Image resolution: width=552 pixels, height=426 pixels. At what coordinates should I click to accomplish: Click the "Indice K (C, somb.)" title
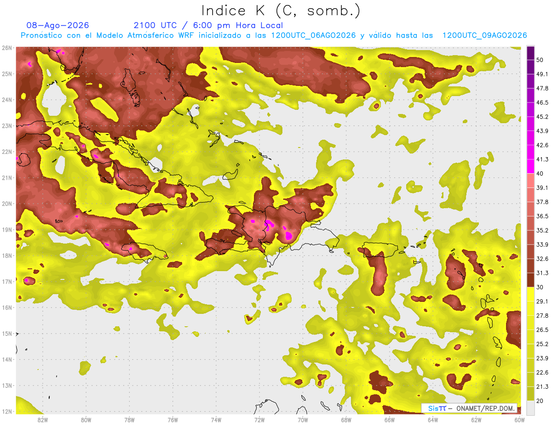(281, 11)
